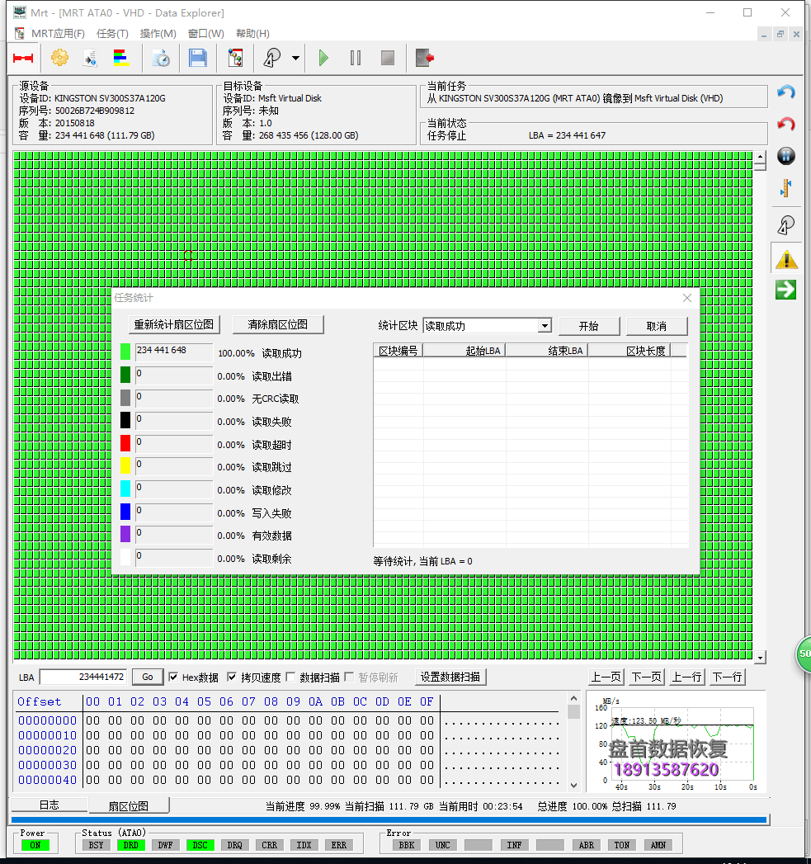This screenshot has height=864, width=811.
Task: Toggle the 暂停刷新 checkbox
Action: point(349,678)
